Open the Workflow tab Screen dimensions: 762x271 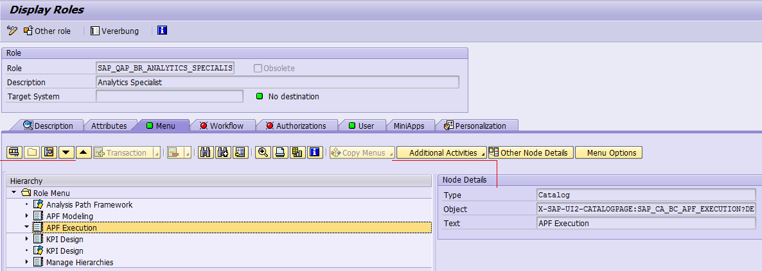coord(221,126)
